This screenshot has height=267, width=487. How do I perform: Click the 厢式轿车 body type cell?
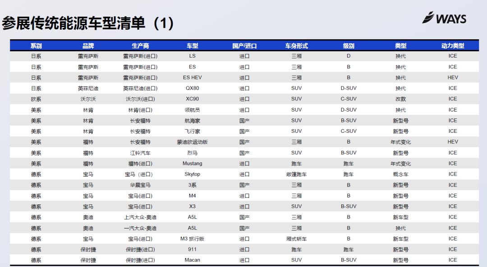[297, 239]
